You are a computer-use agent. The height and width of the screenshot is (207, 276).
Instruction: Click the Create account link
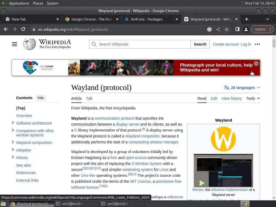pos(226,44)
